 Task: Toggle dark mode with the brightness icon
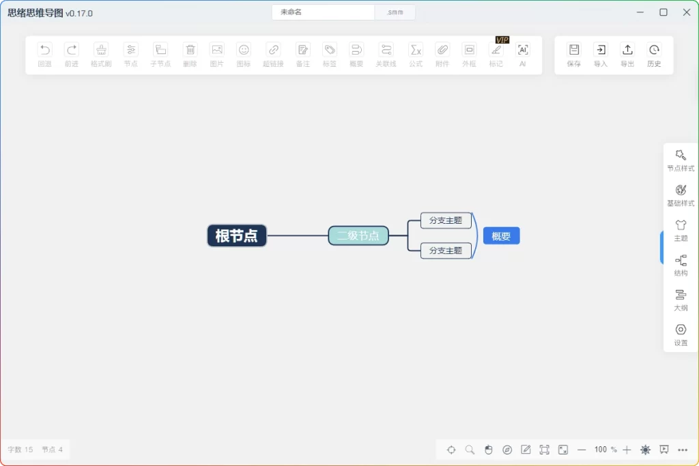(645, 450)
